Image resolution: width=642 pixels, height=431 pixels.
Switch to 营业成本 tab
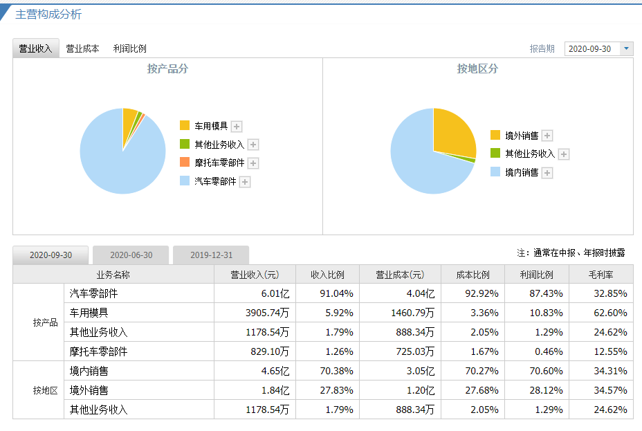[82, 48]
